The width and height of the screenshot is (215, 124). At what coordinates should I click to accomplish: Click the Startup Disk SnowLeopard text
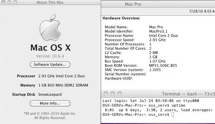[37, 94]
